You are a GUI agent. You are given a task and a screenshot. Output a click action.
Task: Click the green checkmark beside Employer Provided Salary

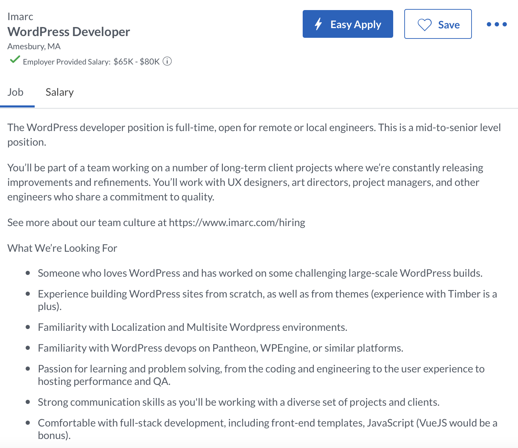(15, 60)
